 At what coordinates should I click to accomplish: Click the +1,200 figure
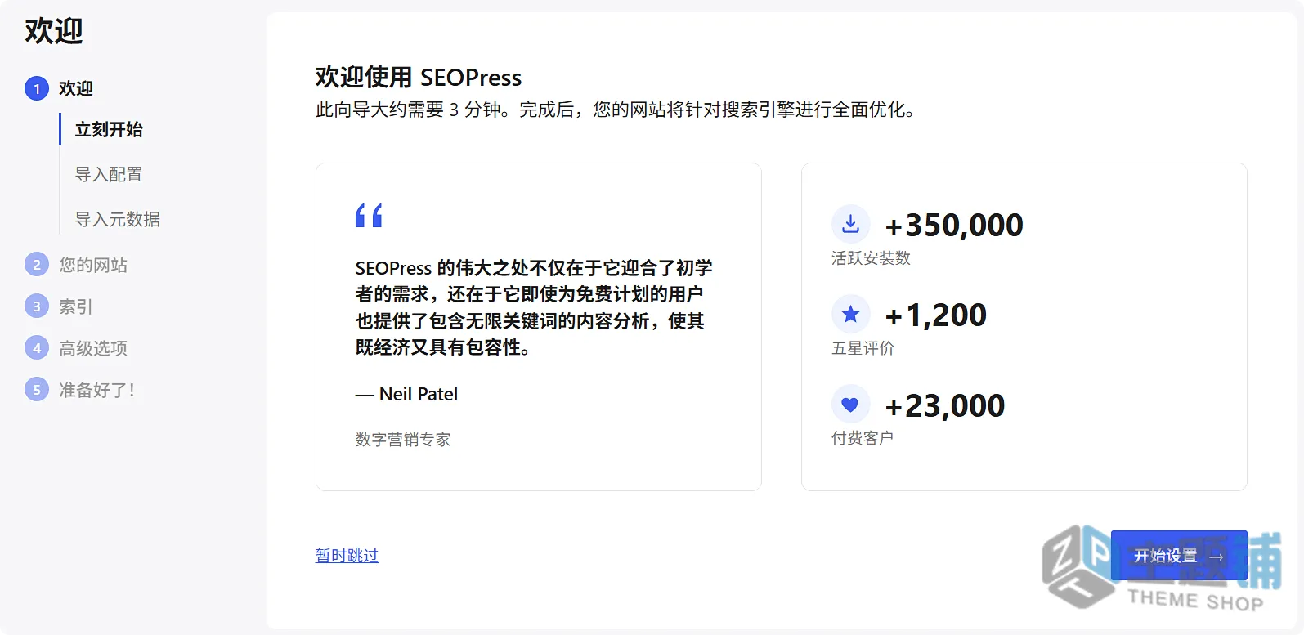pos(936,315)
